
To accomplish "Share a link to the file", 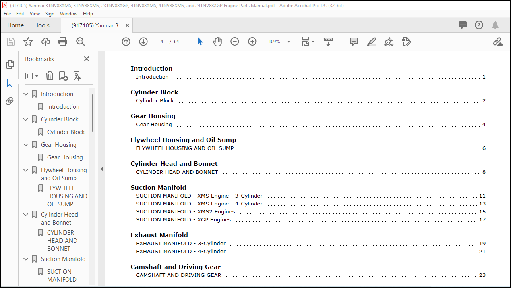I will [497, 42].
